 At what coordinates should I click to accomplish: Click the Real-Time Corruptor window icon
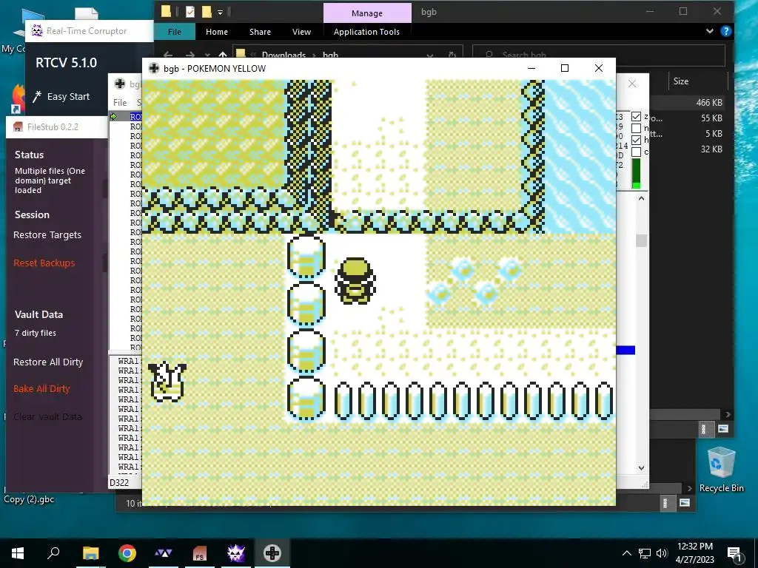[37, 31]
